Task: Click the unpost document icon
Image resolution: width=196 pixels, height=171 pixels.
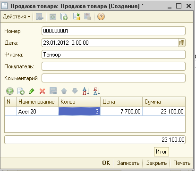Action: (88, 16)
